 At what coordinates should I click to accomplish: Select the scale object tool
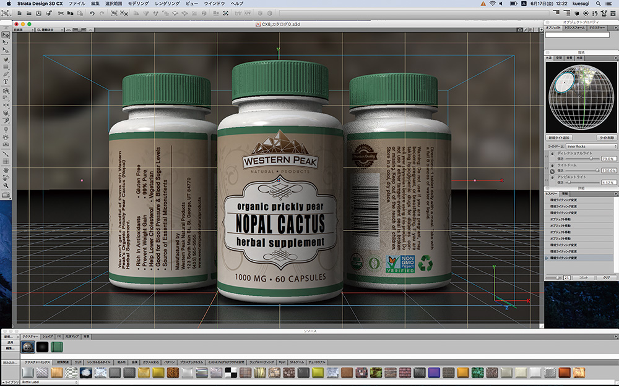coord(6,49)
